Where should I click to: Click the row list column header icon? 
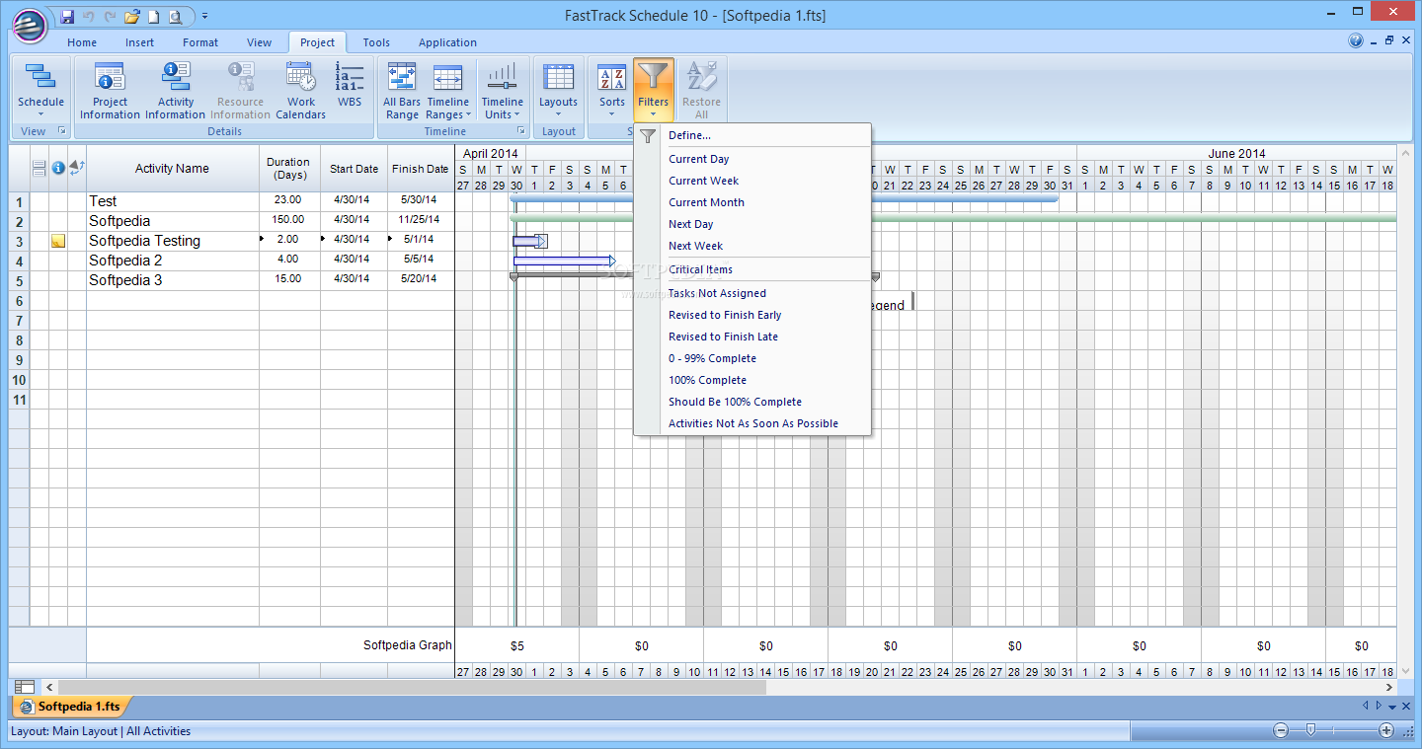[39, 169]
